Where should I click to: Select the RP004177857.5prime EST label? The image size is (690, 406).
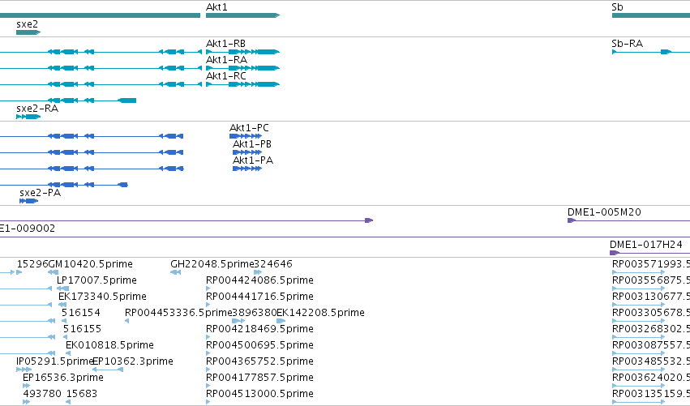click(x=259, y=378)
